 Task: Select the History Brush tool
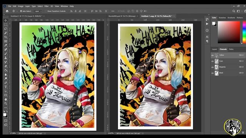6,62
